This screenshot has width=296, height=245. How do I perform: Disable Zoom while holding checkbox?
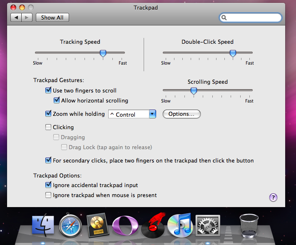pyautogui.click(x=48, y=114)
